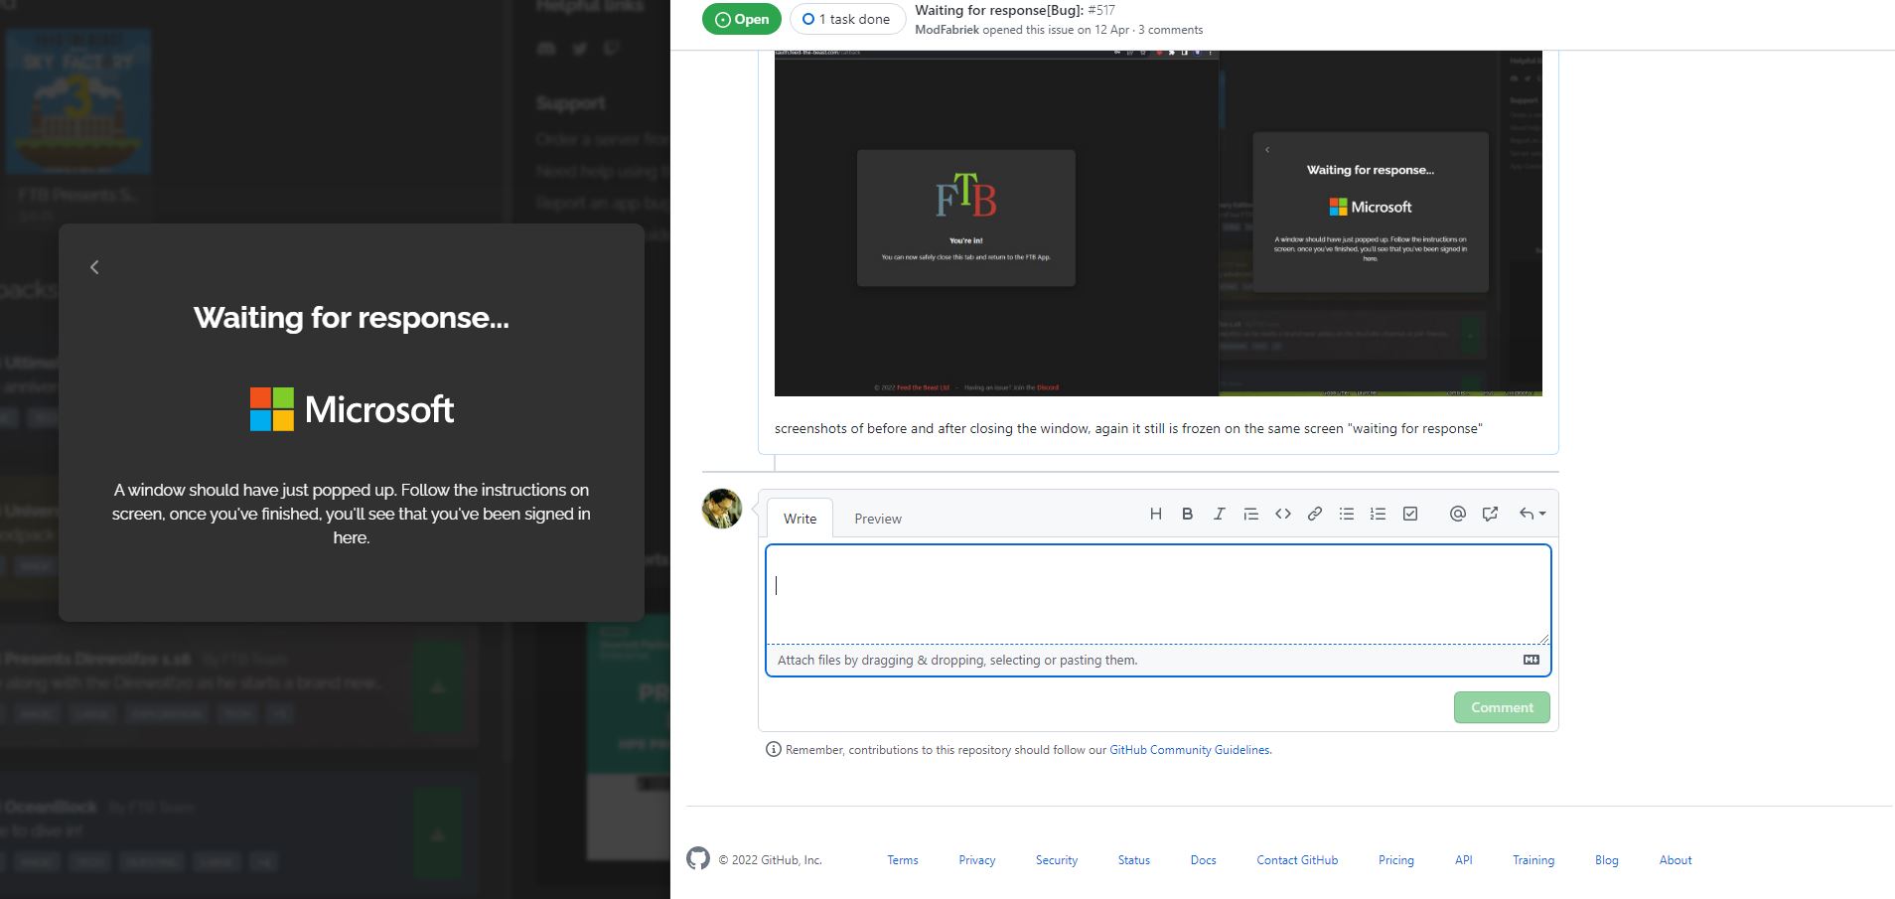1895x899 pixels.
Task: Add a task list to comment
Action: click(x=1409, y=514)
